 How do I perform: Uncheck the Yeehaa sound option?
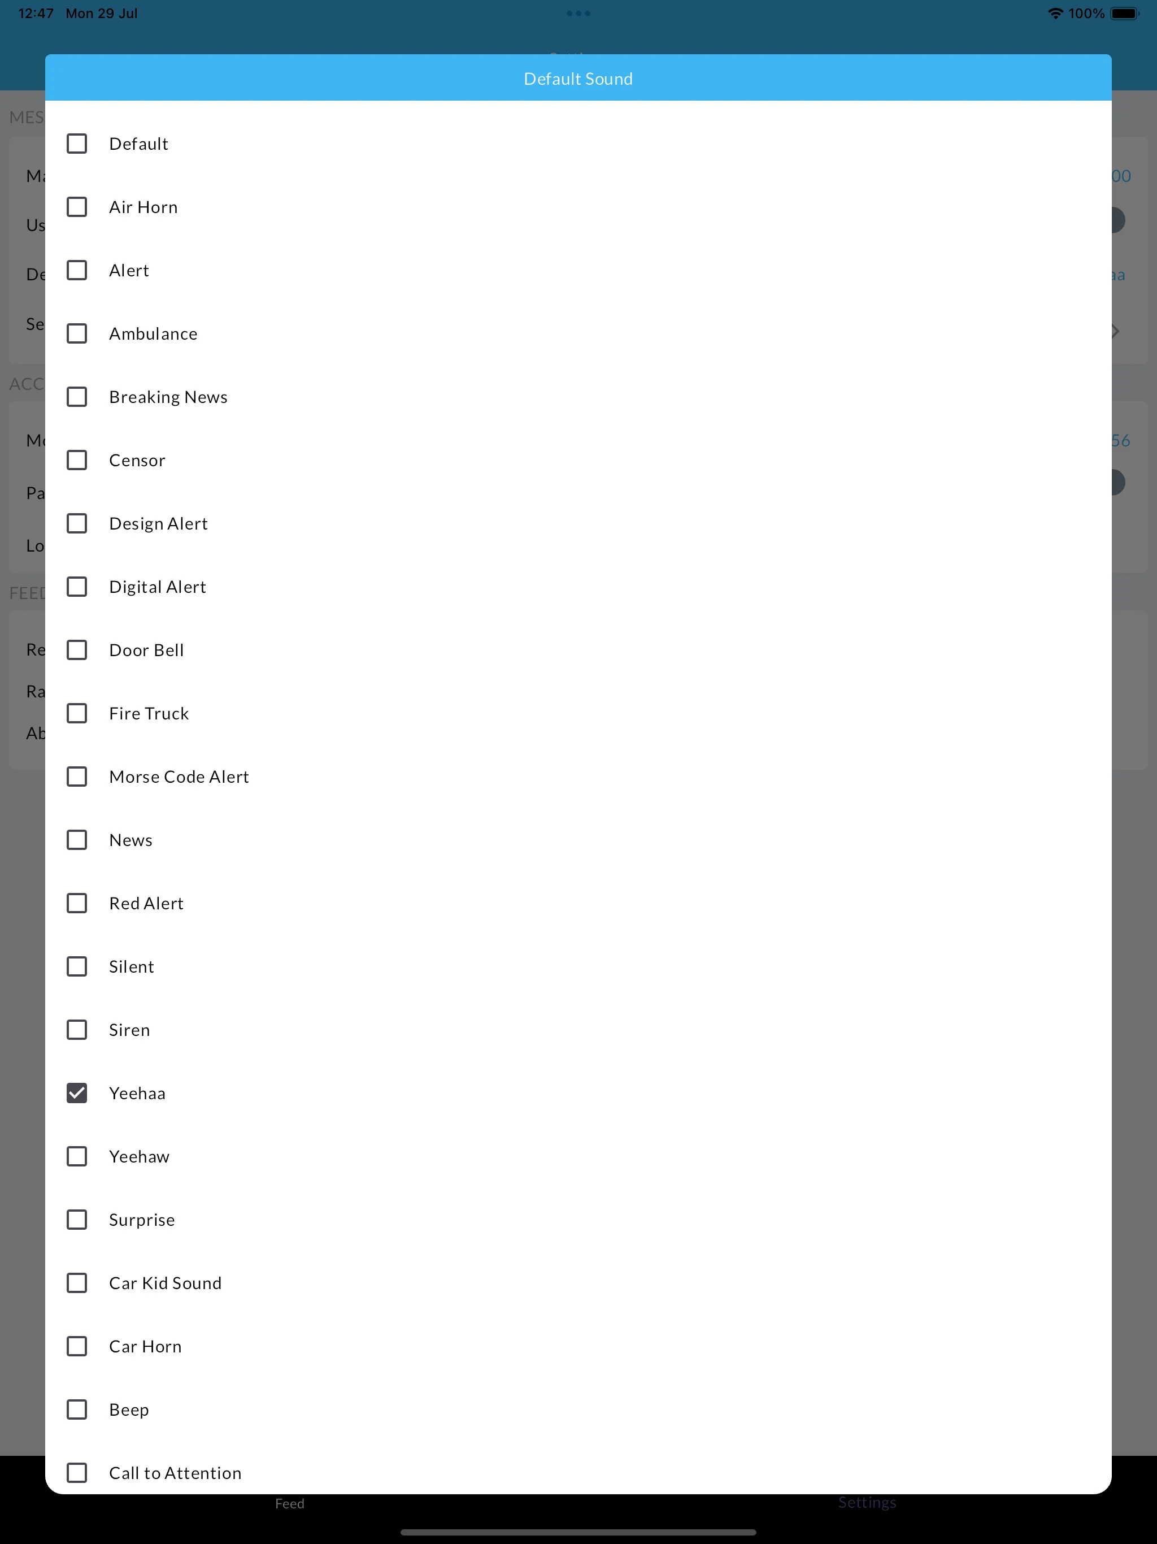click(x=77, y=1093)
